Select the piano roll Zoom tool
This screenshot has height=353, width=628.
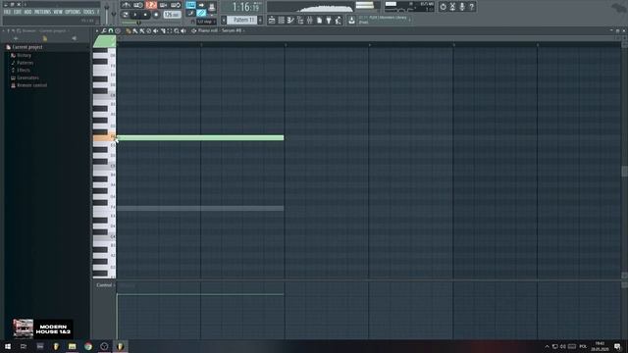(x=177, y=30)
